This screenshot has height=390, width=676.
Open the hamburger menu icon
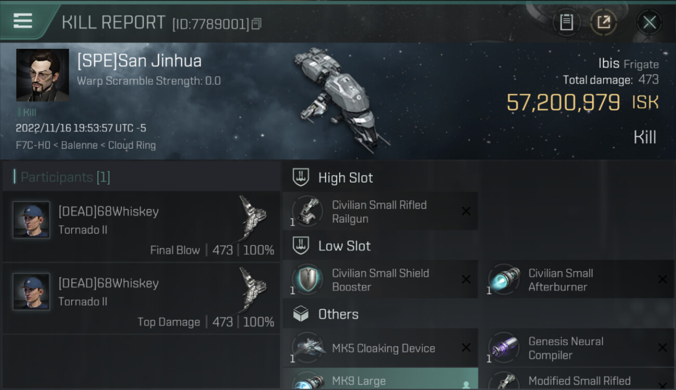tap(23, 21)
